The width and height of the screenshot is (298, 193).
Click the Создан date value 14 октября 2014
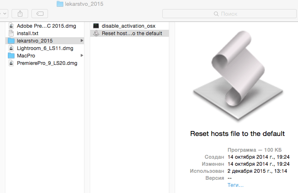[x=258, y=157]
